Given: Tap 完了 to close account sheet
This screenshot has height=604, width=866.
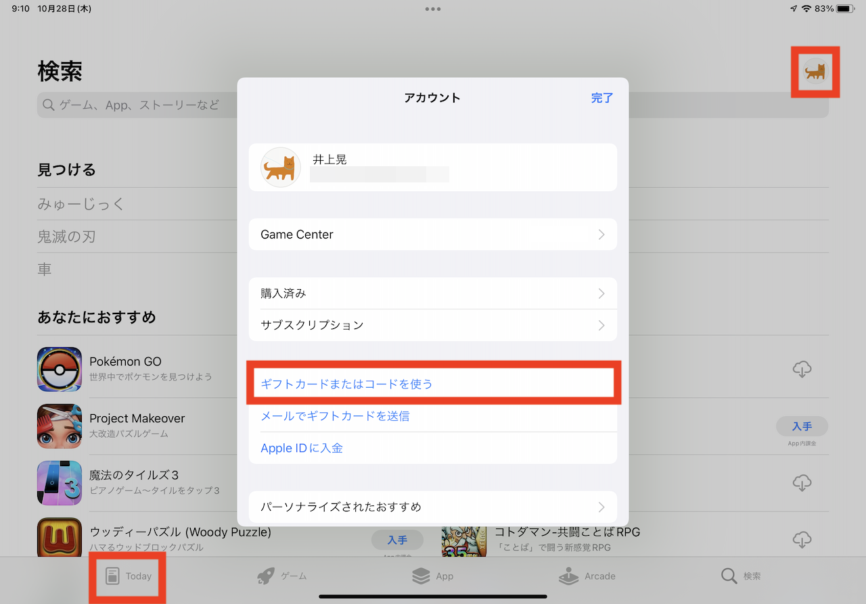Looking at the screenshot, I should coord(602,97).
